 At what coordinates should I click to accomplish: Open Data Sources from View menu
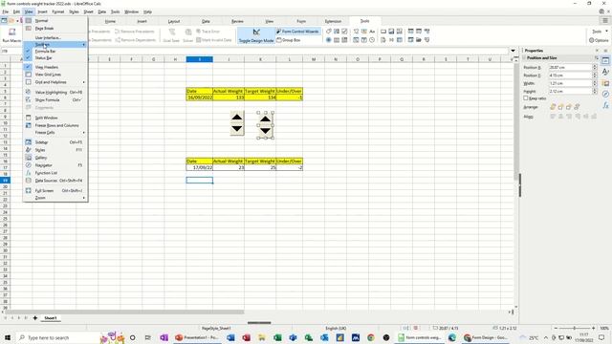(x=55, y=181)
